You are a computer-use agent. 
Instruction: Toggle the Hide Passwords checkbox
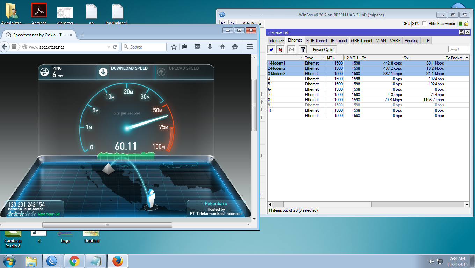(424, 24)
